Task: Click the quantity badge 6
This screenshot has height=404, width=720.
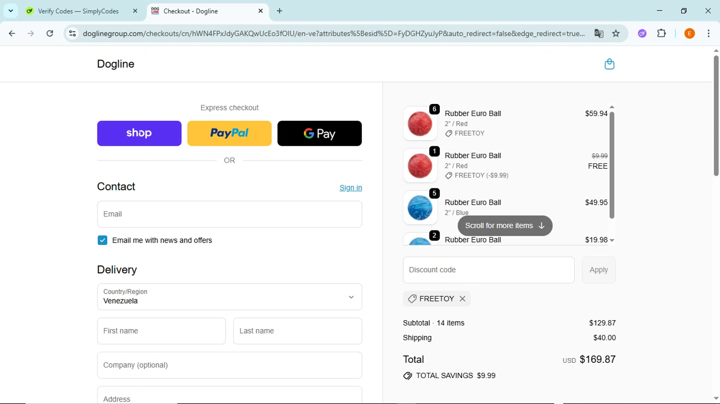Action: [x=434, y=109]
